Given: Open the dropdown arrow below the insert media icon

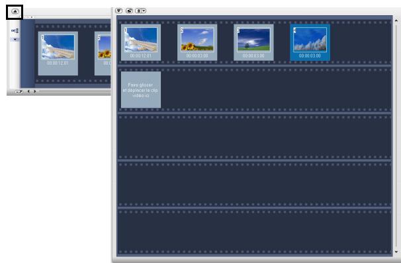Looking at the screenshot, I should pyautogui.click(x=15, y=40).
